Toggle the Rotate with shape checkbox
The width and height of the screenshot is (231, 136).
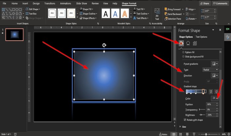[185, 120]
